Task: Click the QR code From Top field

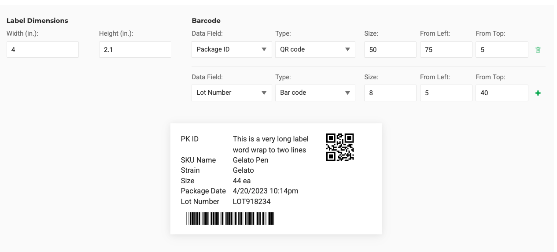Action: [502, 50]
